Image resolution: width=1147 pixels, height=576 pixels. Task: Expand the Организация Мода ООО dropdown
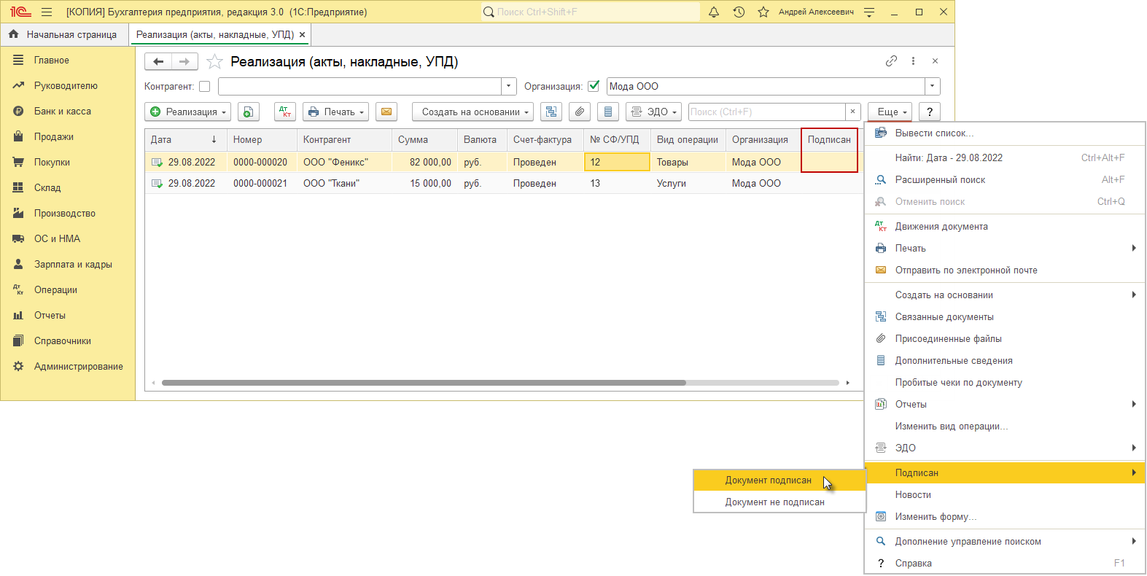pos(933,86)
